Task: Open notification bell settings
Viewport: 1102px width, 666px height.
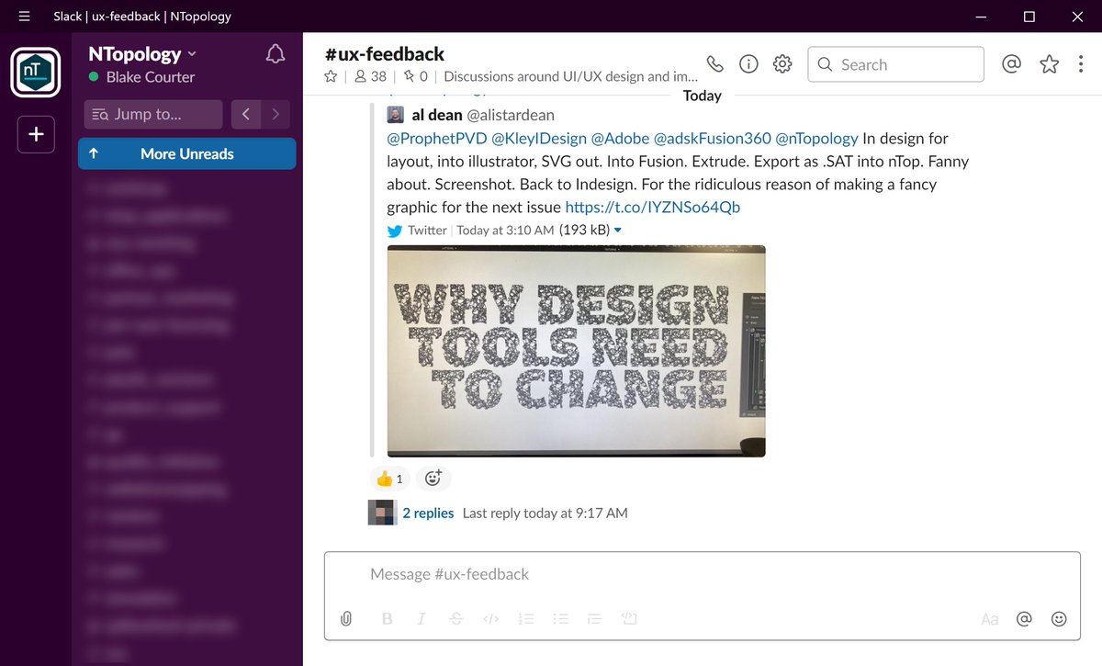Action: click(275, 54)
